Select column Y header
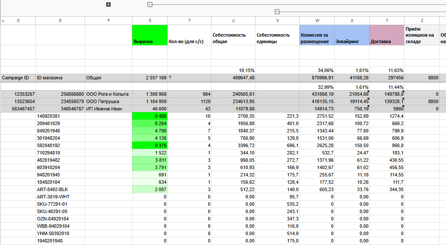The image size is (446, 245). coord(387,21)
